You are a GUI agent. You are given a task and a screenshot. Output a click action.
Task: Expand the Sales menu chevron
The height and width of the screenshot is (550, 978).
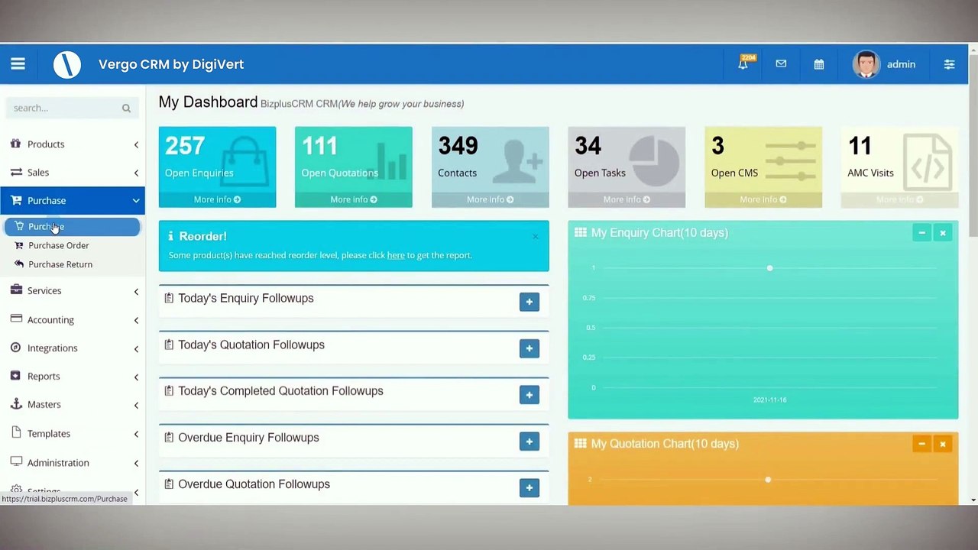coord(136,173)
